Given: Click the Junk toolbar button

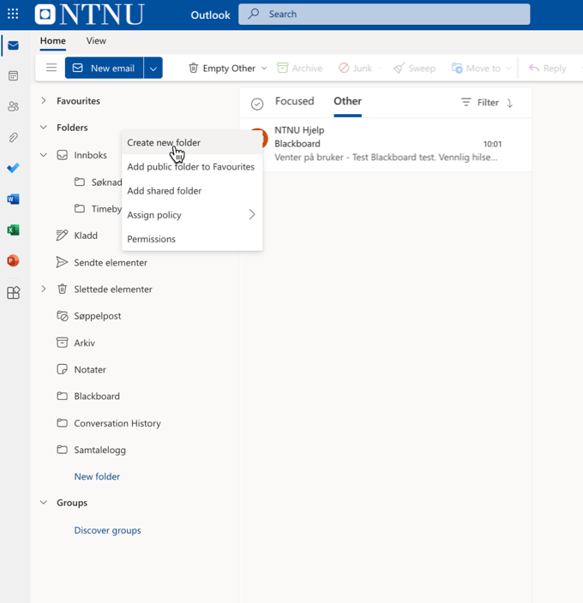Looking at the screenshot, I should tap(355, 68).
